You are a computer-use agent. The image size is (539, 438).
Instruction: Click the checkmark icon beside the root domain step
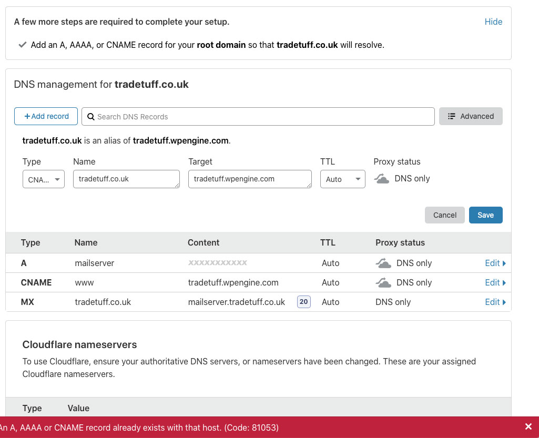(22, 45)
